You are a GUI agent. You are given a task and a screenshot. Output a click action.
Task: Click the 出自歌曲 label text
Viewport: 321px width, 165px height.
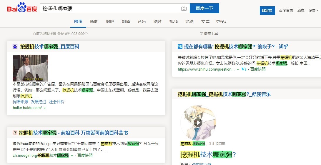pyautogui.click(x=217, y=144)
